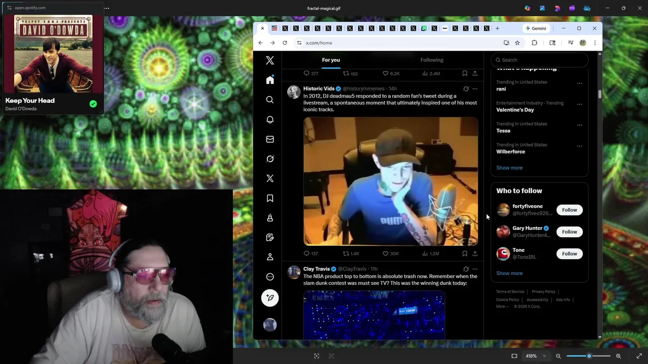Open options for the rani trend

click(580, 83)
